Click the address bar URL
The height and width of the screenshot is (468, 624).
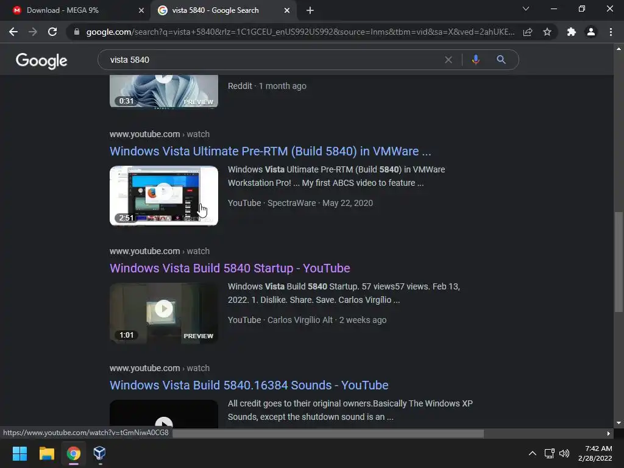300,32
